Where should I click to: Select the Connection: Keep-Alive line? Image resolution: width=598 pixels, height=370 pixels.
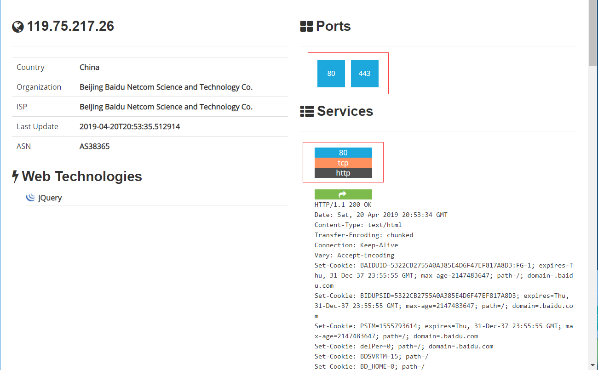(x=356, y=245)
